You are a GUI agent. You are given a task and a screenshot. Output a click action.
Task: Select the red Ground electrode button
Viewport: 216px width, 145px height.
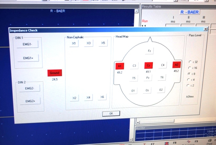point(55,73)
